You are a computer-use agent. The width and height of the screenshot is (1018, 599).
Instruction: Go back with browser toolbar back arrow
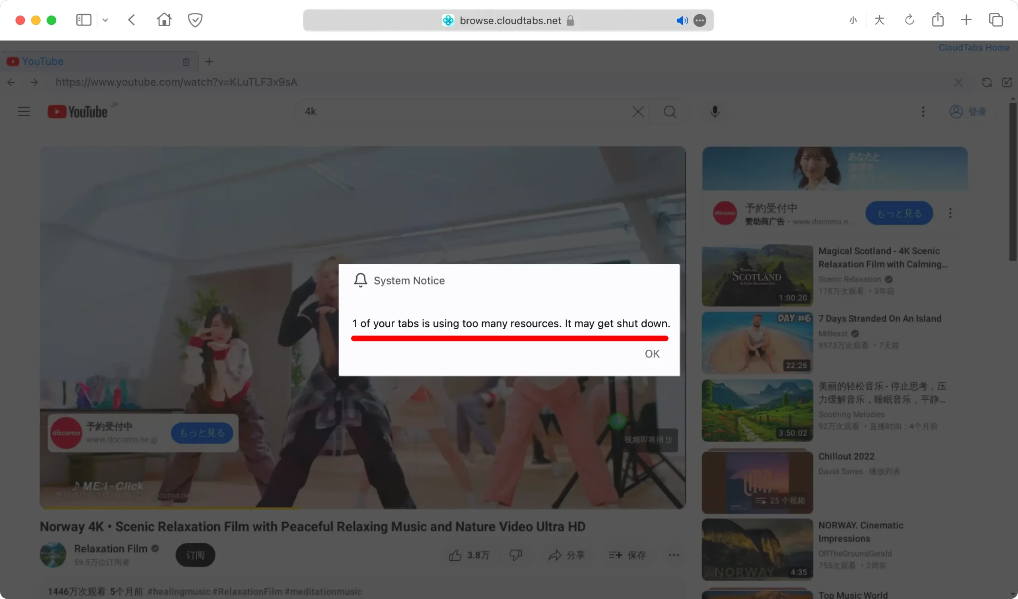click(132, 20)
